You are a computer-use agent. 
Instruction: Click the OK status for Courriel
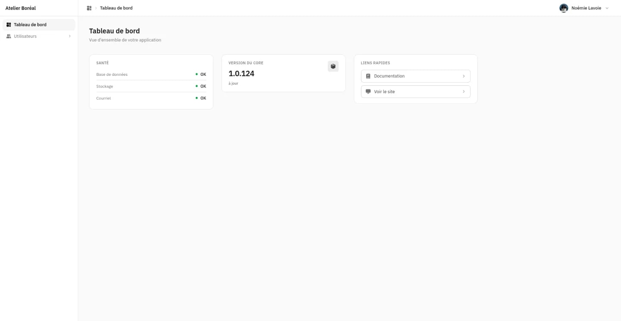tap(203, 98)
